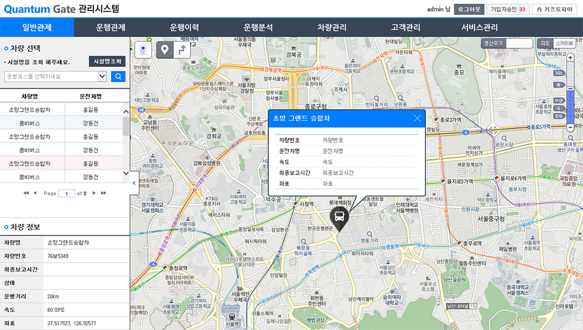The width and height of the screenshot is (583, 330).
Task: Click the 20km 운행거리 value
Action: (53, 297)
